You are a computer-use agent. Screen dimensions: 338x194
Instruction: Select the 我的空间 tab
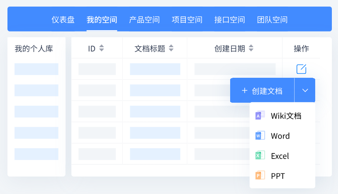(102, 20)
